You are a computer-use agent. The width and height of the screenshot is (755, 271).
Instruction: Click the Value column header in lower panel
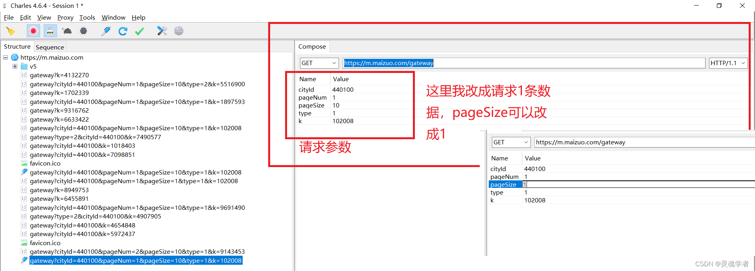click(533, 158)
